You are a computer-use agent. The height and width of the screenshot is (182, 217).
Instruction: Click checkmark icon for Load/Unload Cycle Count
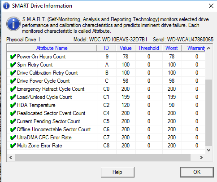pyautogui.click(x=13, y=97)
